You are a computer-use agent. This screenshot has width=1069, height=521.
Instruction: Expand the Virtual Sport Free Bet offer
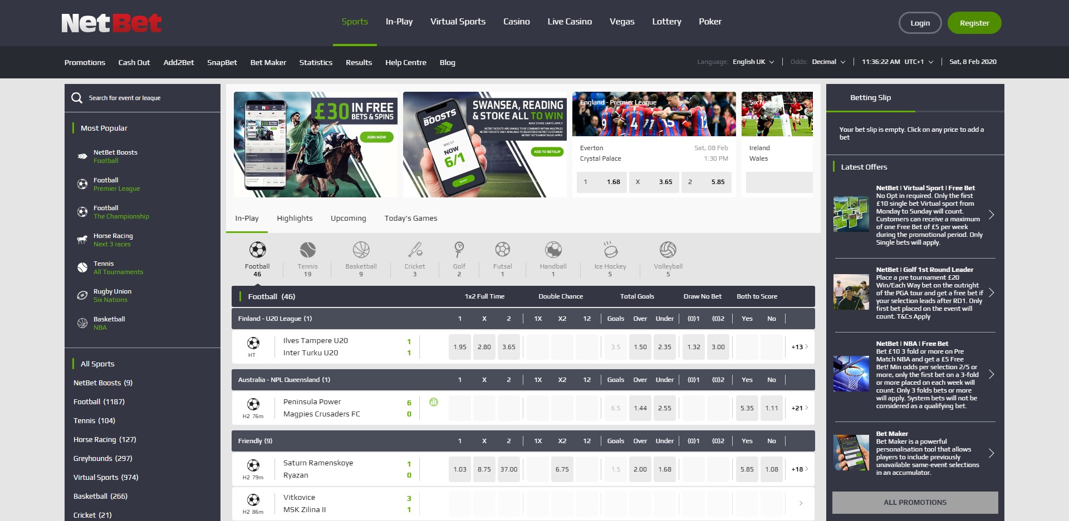(x=991, y=215)
